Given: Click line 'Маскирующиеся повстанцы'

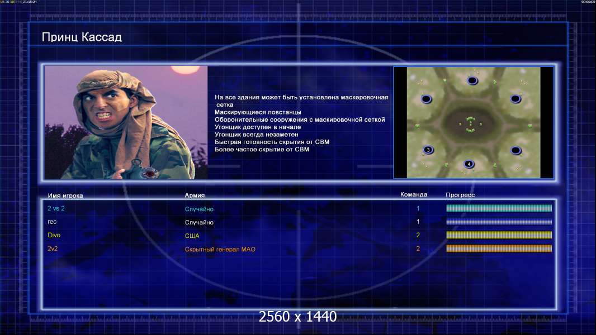Looking at the screenshot, I should coord(258,112).
